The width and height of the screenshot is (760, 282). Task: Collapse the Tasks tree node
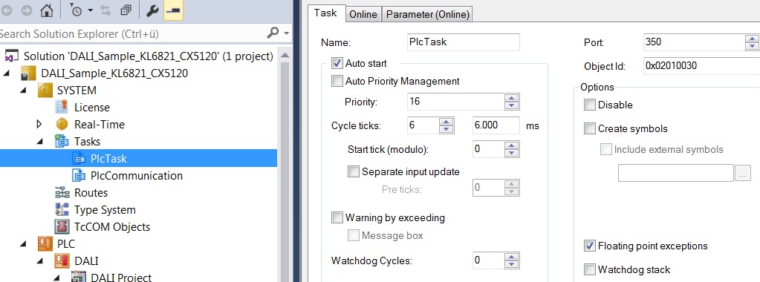tap(39, 142)
